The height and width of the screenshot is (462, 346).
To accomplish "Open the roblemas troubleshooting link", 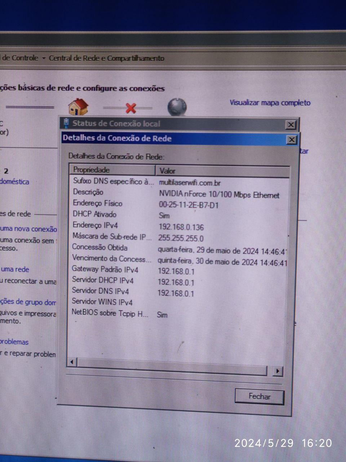I will tap(14, 342).
